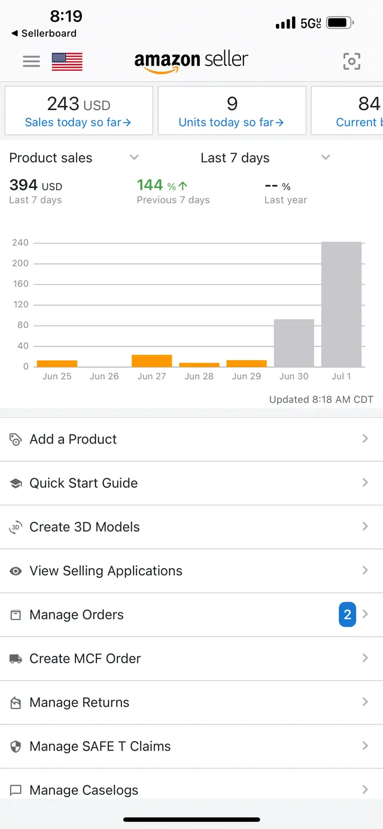Open the Manage Caselogs menu item
The width and height of the screenshot is (383, 829).
tap(191, 790)
